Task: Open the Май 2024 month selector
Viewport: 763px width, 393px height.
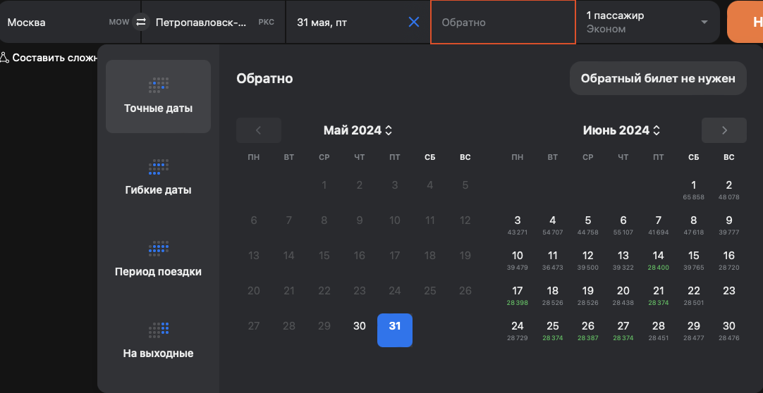Action: tap(358, 130)
